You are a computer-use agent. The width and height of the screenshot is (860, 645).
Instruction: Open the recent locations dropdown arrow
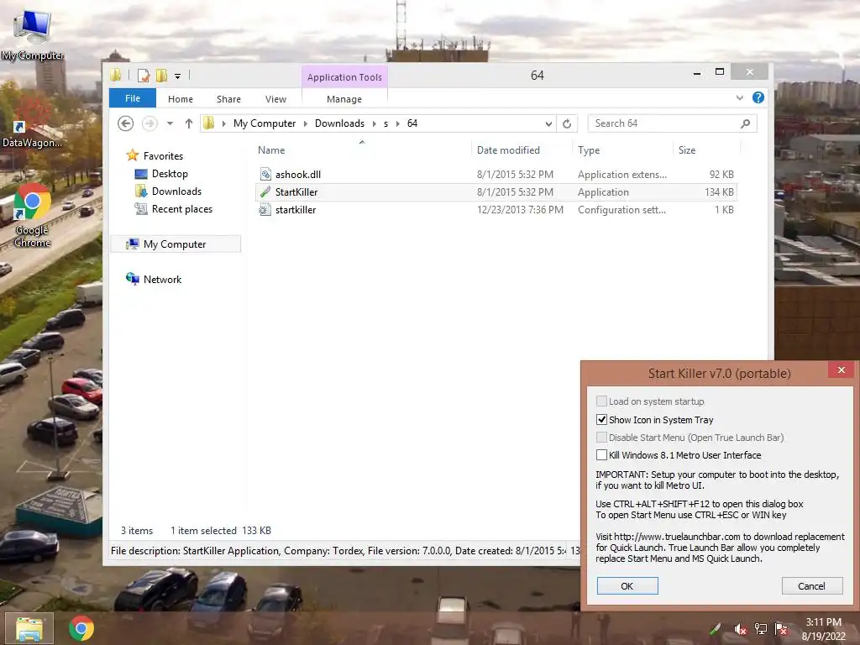pyautogui.click(x=170, y=123)
